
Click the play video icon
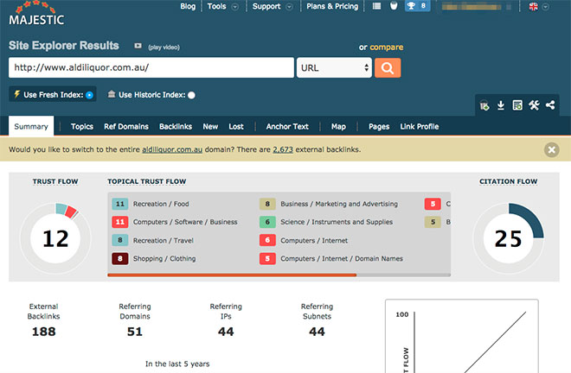coord(138,46)
